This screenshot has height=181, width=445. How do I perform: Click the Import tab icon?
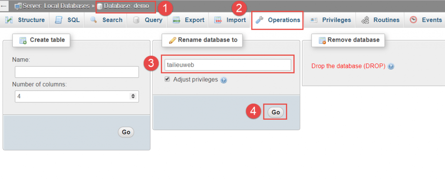point(218,20)
